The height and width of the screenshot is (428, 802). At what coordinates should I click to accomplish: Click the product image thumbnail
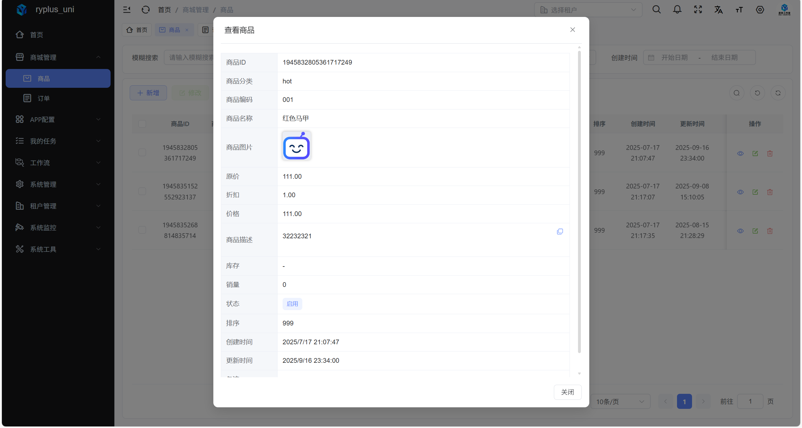(x=296, y=146)
